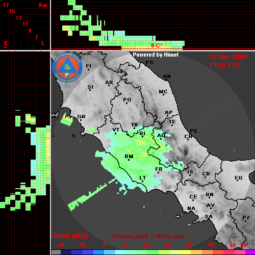Image resolution: width=255 pixels, height=255 pixels.
Task: Click the AN city label
Action: pyautogui.click(x=167, y=76)
